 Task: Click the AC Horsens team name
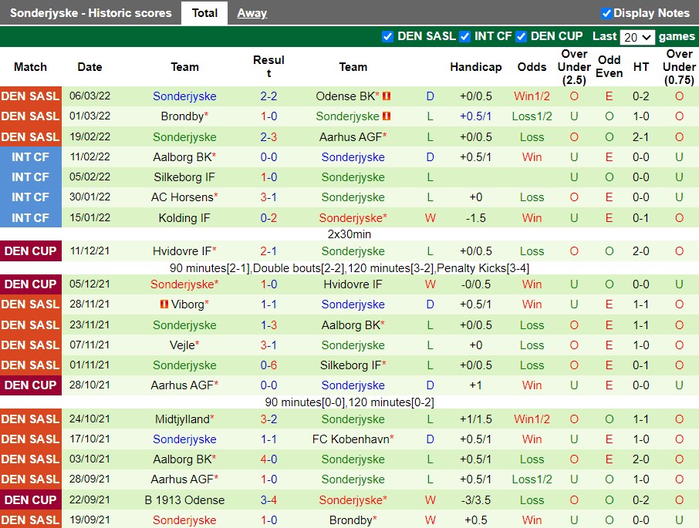182,197
